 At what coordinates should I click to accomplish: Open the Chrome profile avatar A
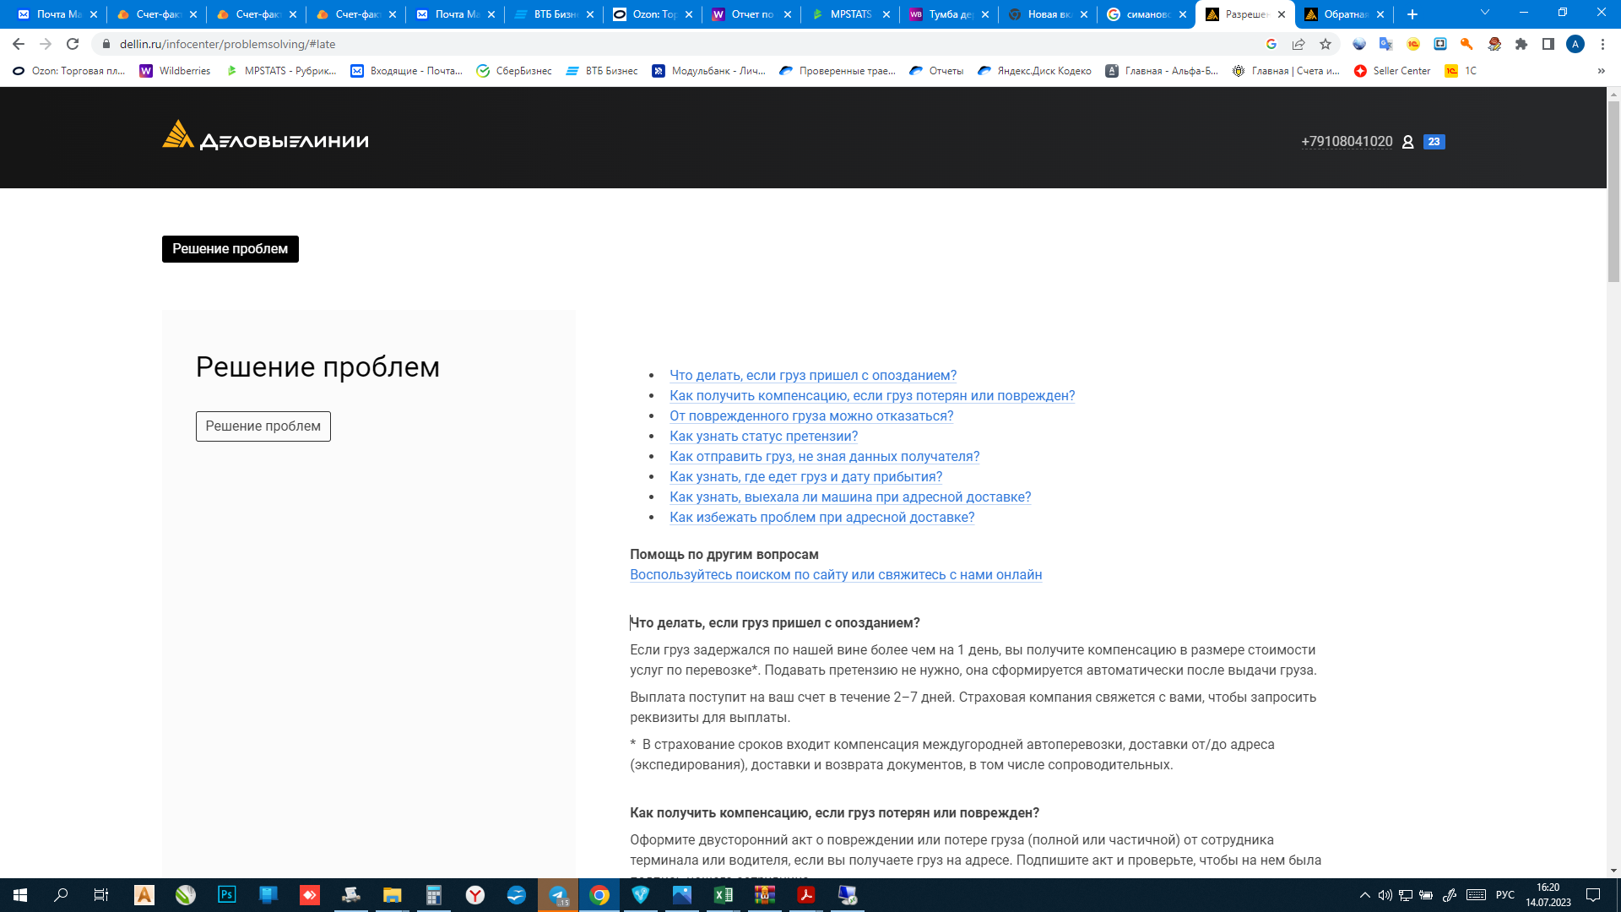point(1575,44)
